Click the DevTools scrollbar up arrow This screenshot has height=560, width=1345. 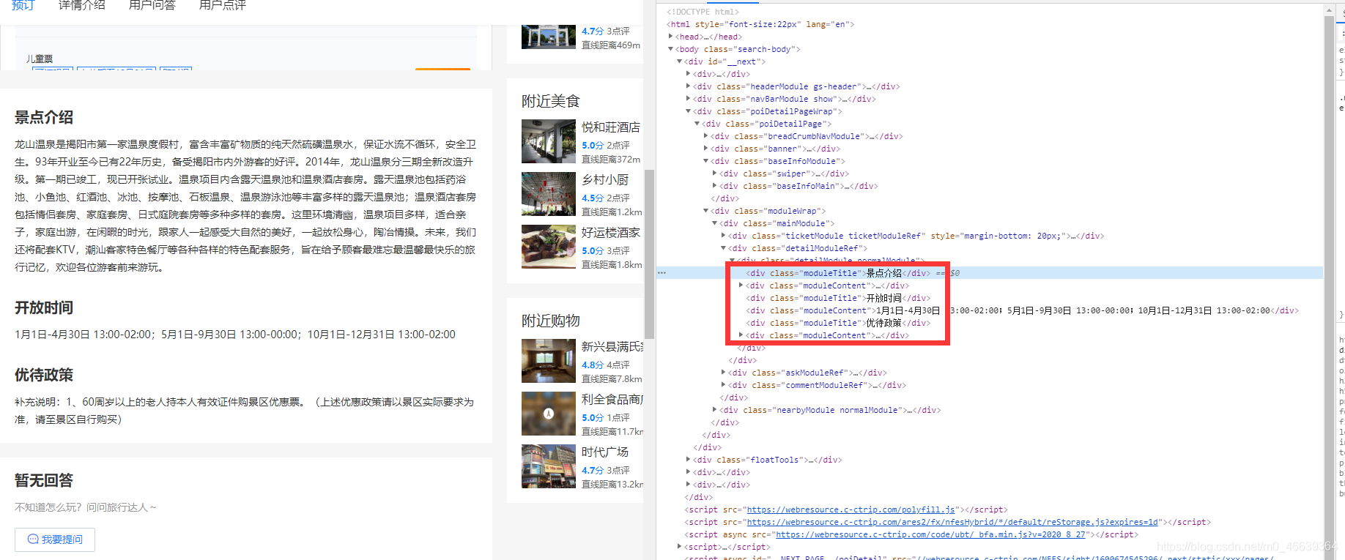click(x=1330, y=10)
